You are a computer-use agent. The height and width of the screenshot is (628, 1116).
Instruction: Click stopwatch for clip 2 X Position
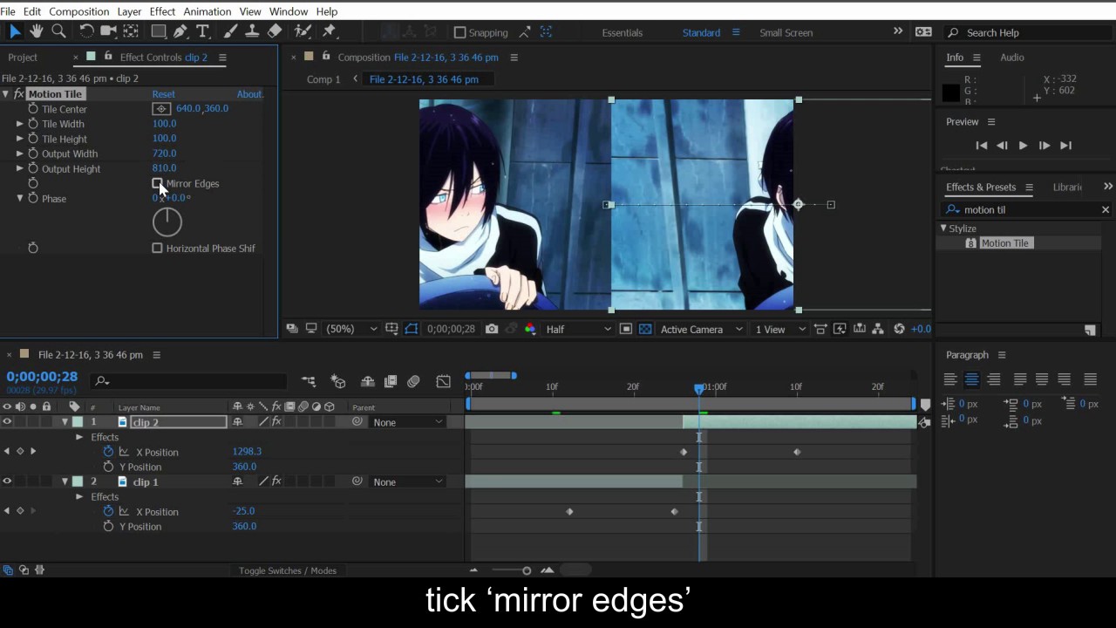pyautogui.click(x=108, y=452)
